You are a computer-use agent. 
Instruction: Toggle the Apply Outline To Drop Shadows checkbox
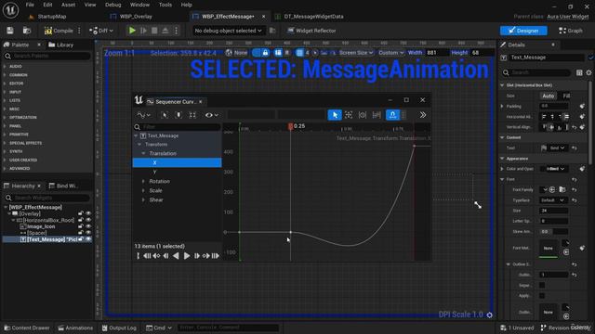(x=542, y=295)
